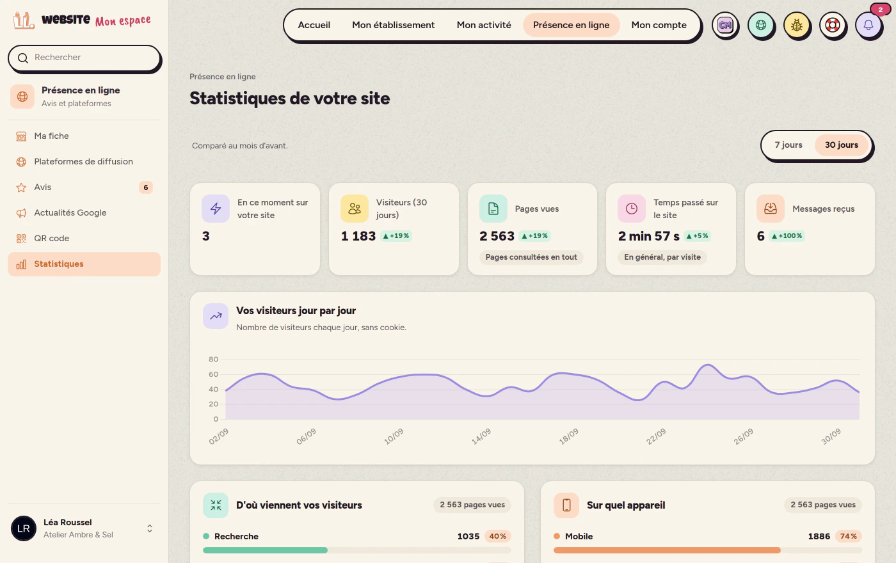Click the orange globe icon in Présence en ligne header
The height and width of the screenshot is (563, 896).
point(22,97)
